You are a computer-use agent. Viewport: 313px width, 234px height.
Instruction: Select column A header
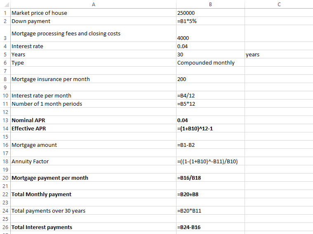pyautogui.click(x=94, y=4)
